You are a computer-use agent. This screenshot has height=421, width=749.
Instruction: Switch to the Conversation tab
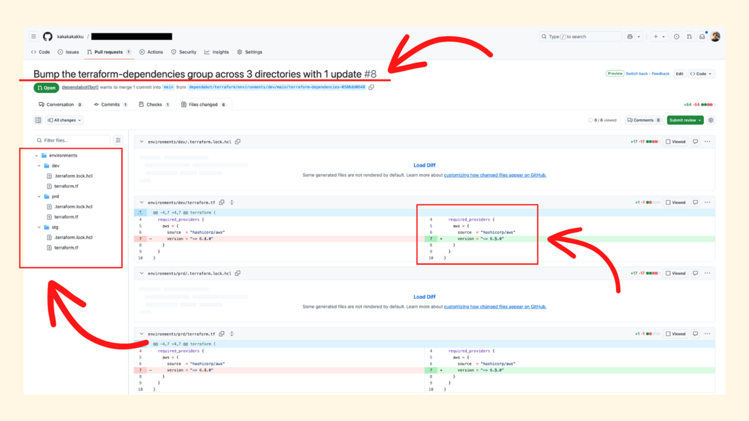point(61,105)
